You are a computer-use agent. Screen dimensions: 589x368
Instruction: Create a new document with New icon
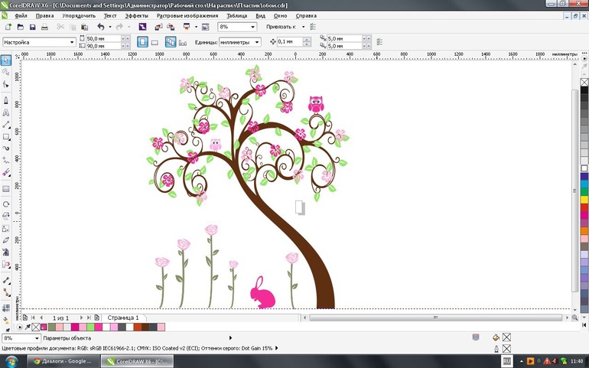[8, 27]
